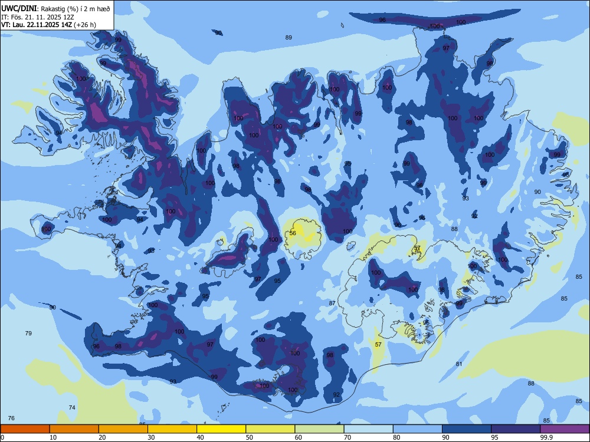Click the 'UWC/DINI' title text
Viewport: 590px width, 442px height.
(x=19, y=9)
